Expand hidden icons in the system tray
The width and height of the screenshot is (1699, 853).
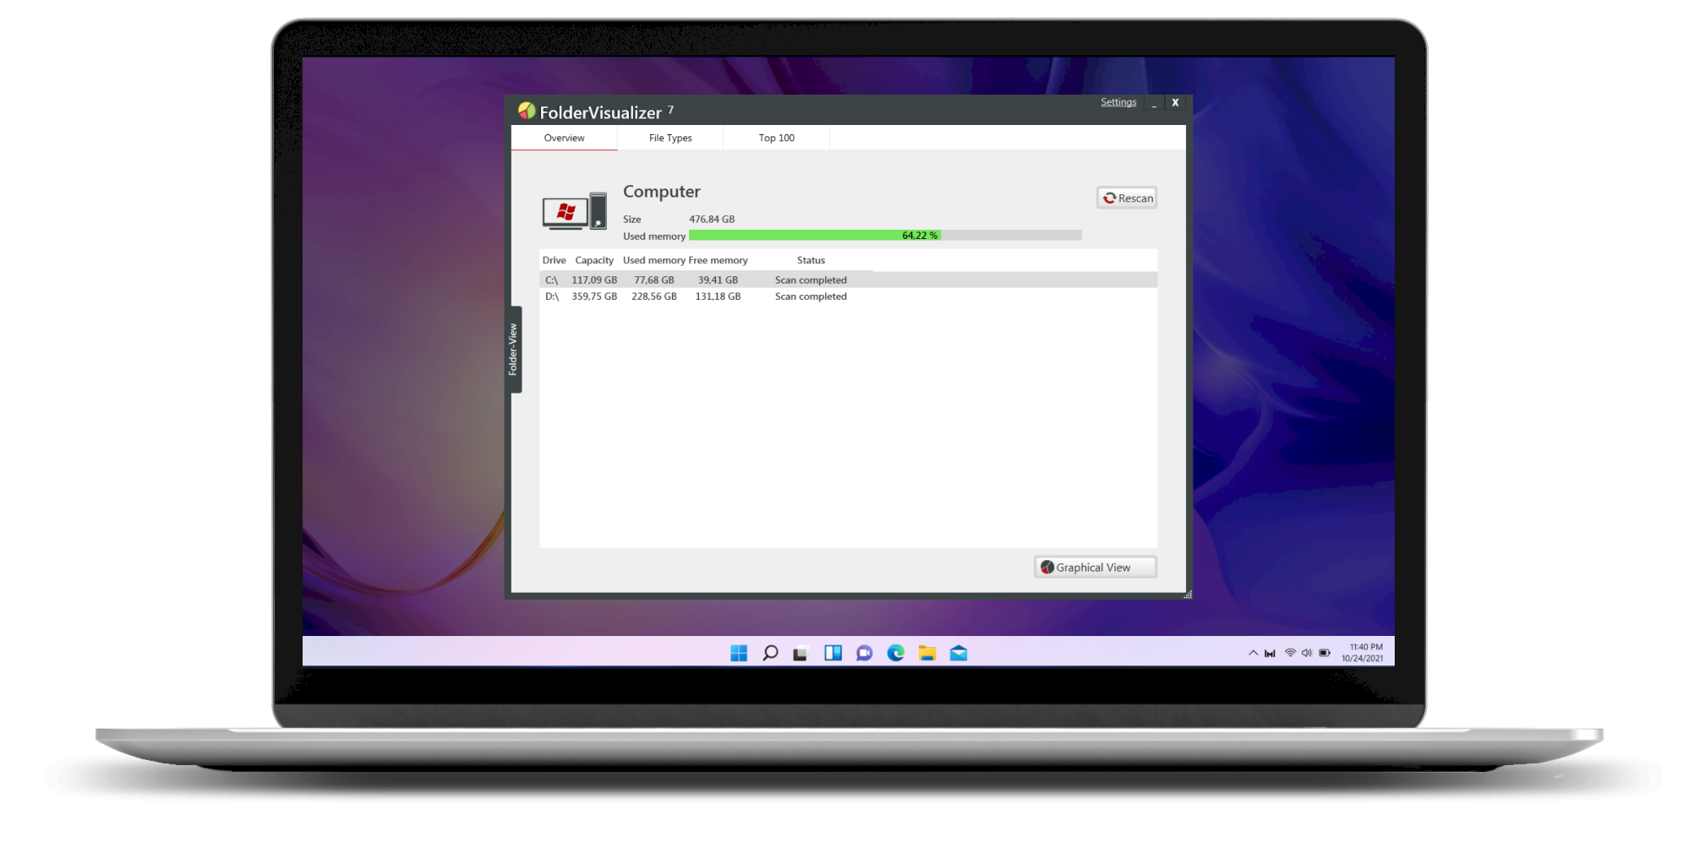pos(1253,652)
